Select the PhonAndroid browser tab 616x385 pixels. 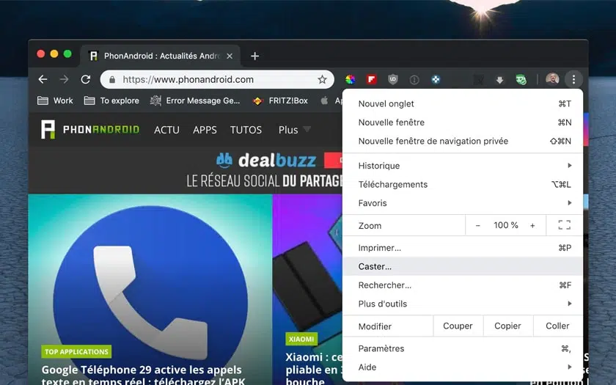[x=161, y=56]
